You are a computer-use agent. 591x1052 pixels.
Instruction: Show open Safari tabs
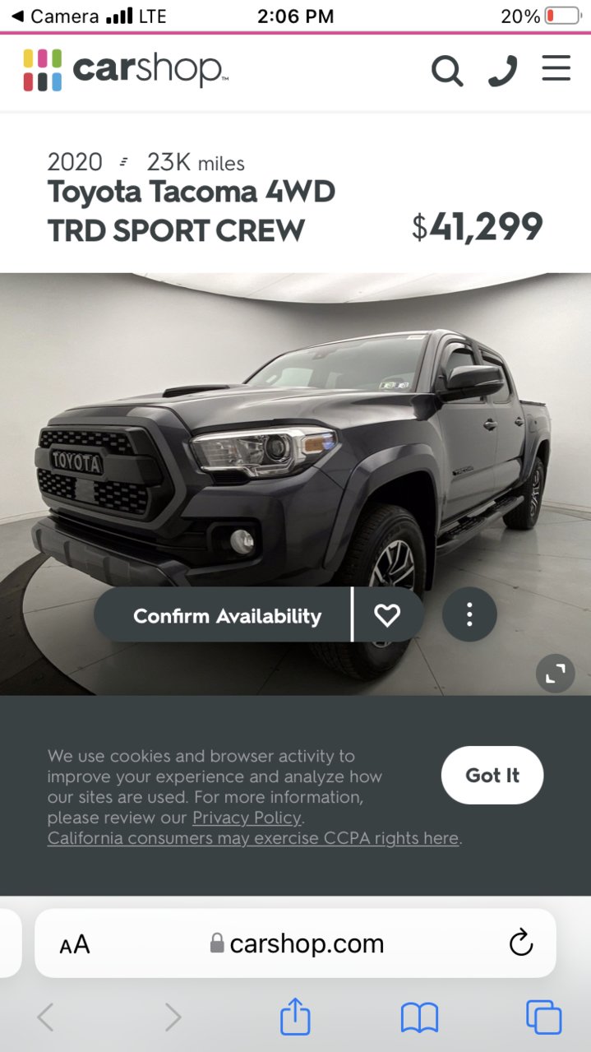click(544, 1017)
